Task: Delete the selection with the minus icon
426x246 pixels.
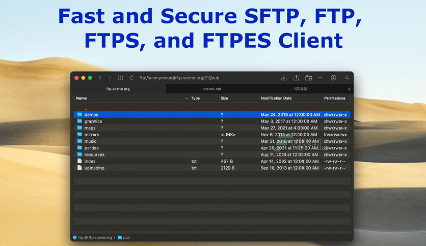Action: point(321,78)
